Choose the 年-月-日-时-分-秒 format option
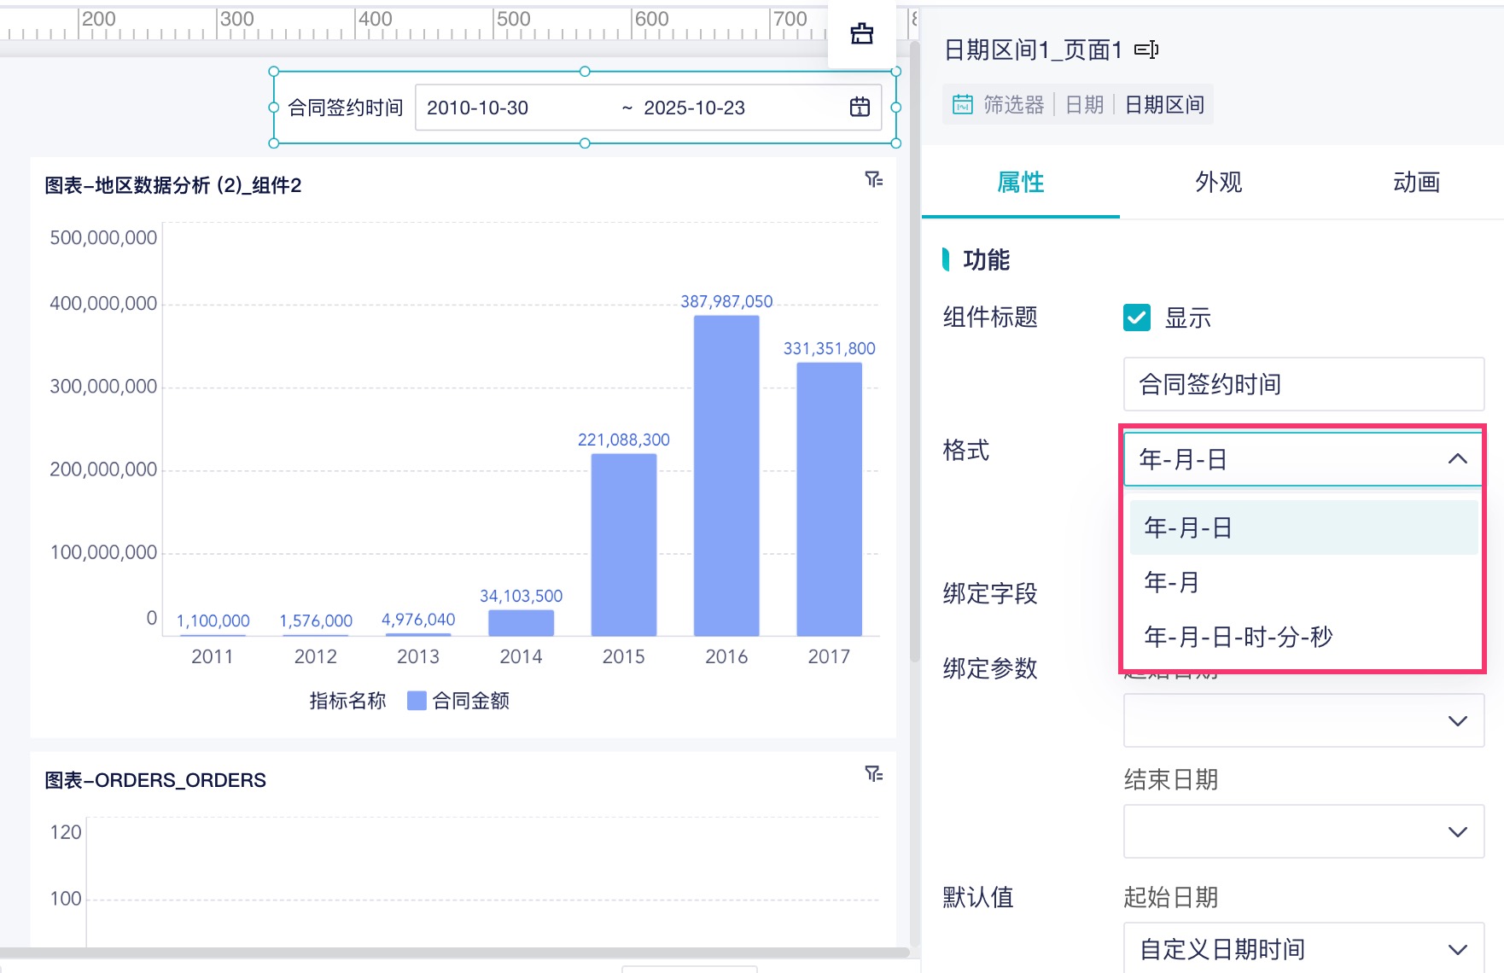The width and height of the screenshot is (1504, 973). [1303, 637]
